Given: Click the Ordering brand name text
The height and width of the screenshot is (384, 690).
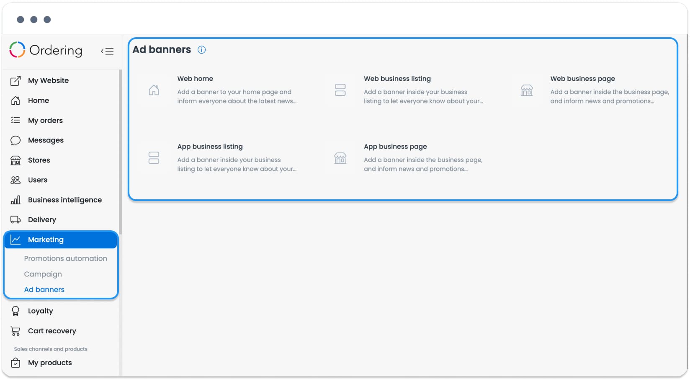Looking at the screenshot, I should point(56,50).
